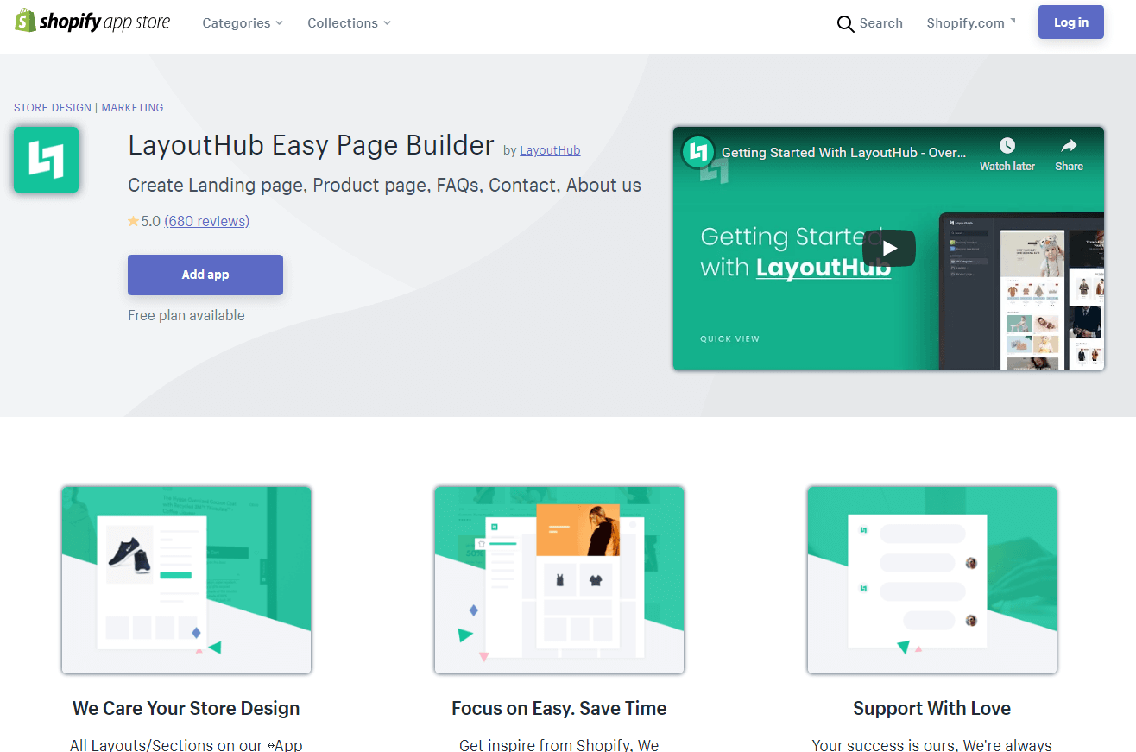Image resolution: width=1136 pixels, height=752 pixels.
Task: Click the Support With Love image
Action: [x=932, y=579]
